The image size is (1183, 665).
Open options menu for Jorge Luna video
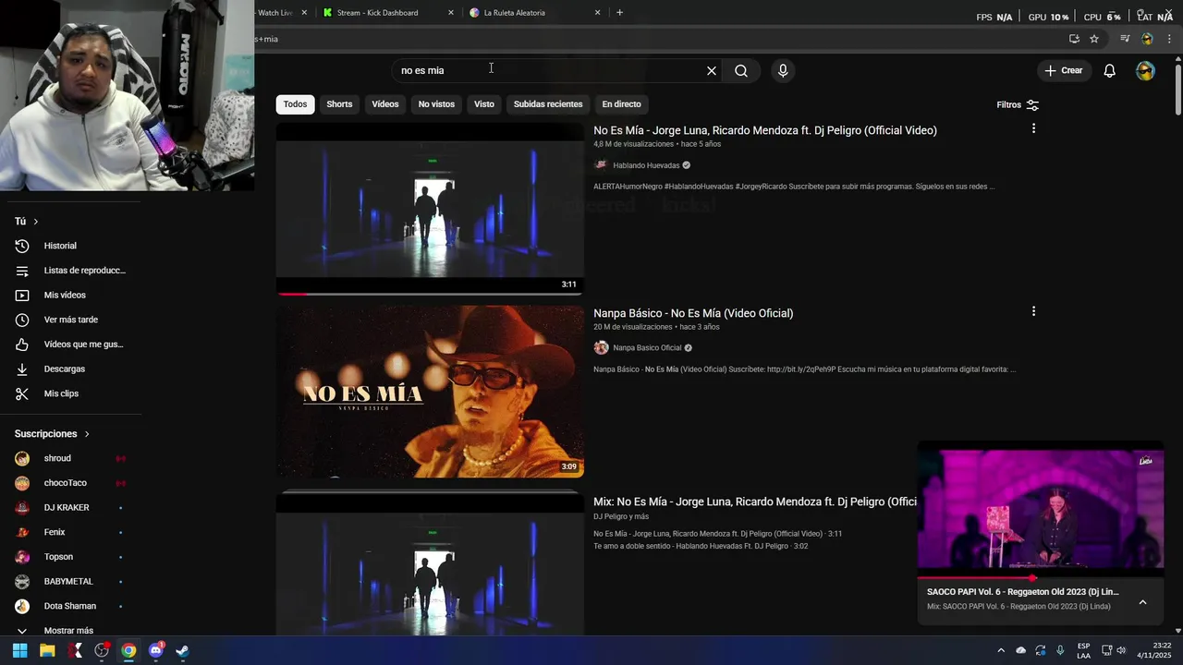coord(1033,128)
